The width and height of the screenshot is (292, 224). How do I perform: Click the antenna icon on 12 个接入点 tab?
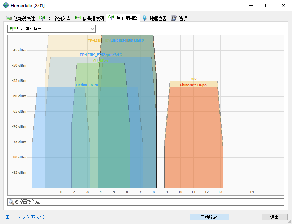[x=43, y=18]
